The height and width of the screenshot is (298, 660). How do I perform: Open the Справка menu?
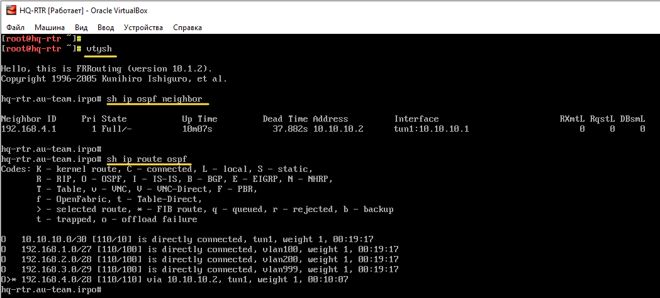[187, 28]
